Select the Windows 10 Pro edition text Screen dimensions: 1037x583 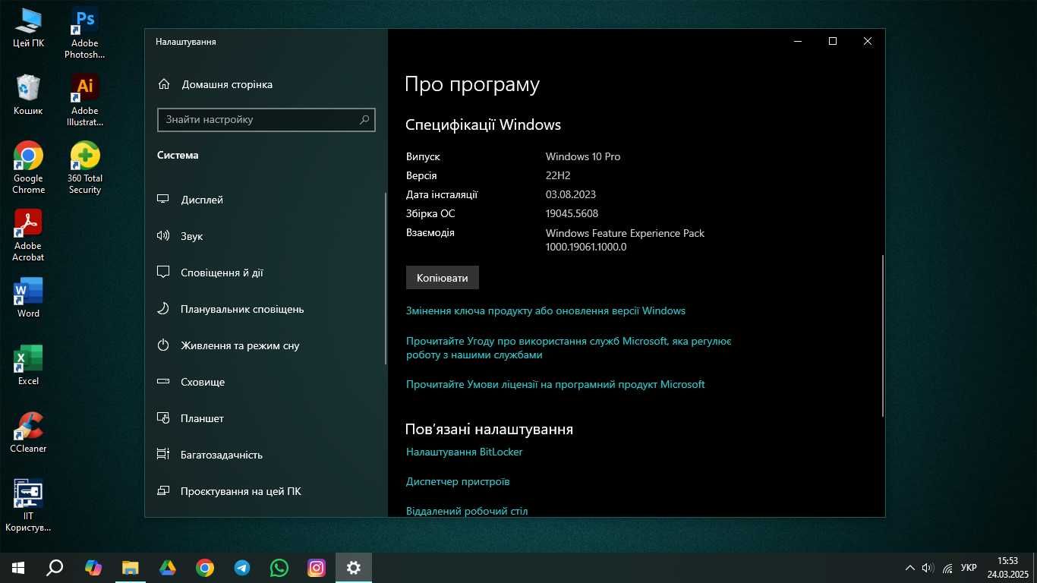coord(583,156)
